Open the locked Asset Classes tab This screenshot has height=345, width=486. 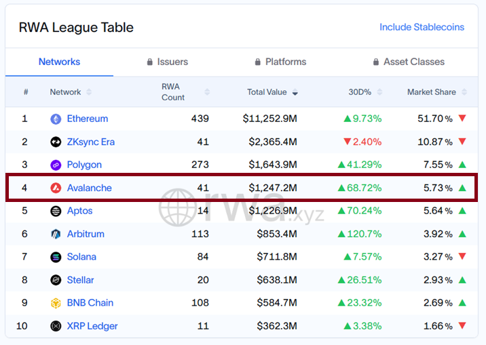pos(409,62)
